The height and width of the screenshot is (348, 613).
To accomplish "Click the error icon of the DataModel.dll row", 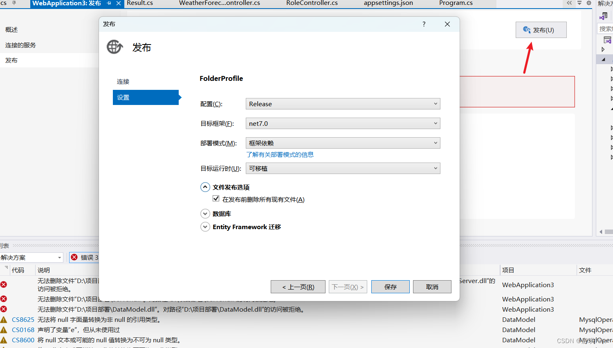I will point(4,309).
